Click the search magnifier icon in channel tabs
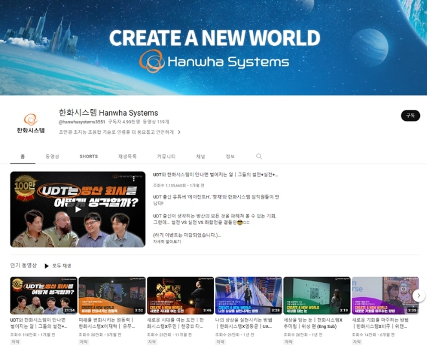The image size is (427, 352). [259, 156]
